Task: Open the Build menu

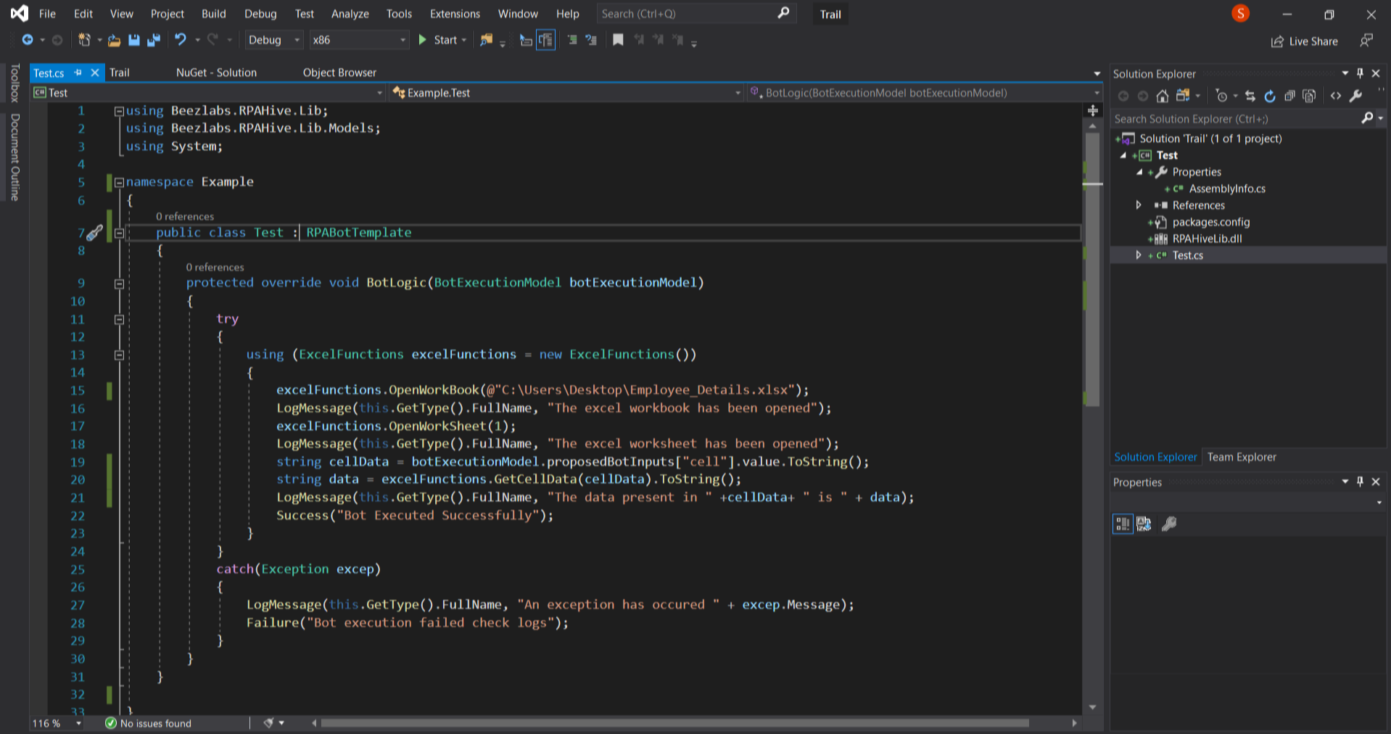Action: [214, 14]
